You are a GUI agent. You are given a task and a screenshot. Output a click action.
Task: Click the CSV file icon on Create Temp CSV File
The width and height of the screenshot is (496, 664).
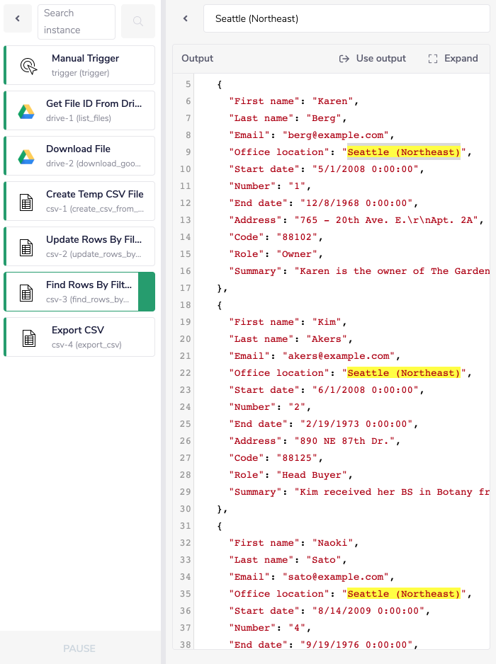(28, 200)
